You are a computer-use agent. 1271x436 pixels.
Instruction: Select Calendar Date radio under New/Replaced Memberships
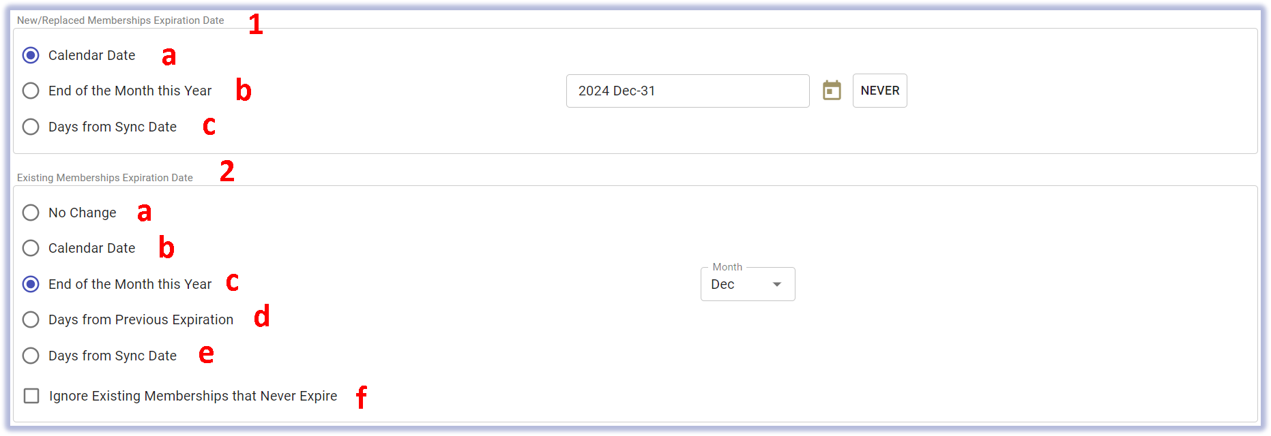click(31, 55)
